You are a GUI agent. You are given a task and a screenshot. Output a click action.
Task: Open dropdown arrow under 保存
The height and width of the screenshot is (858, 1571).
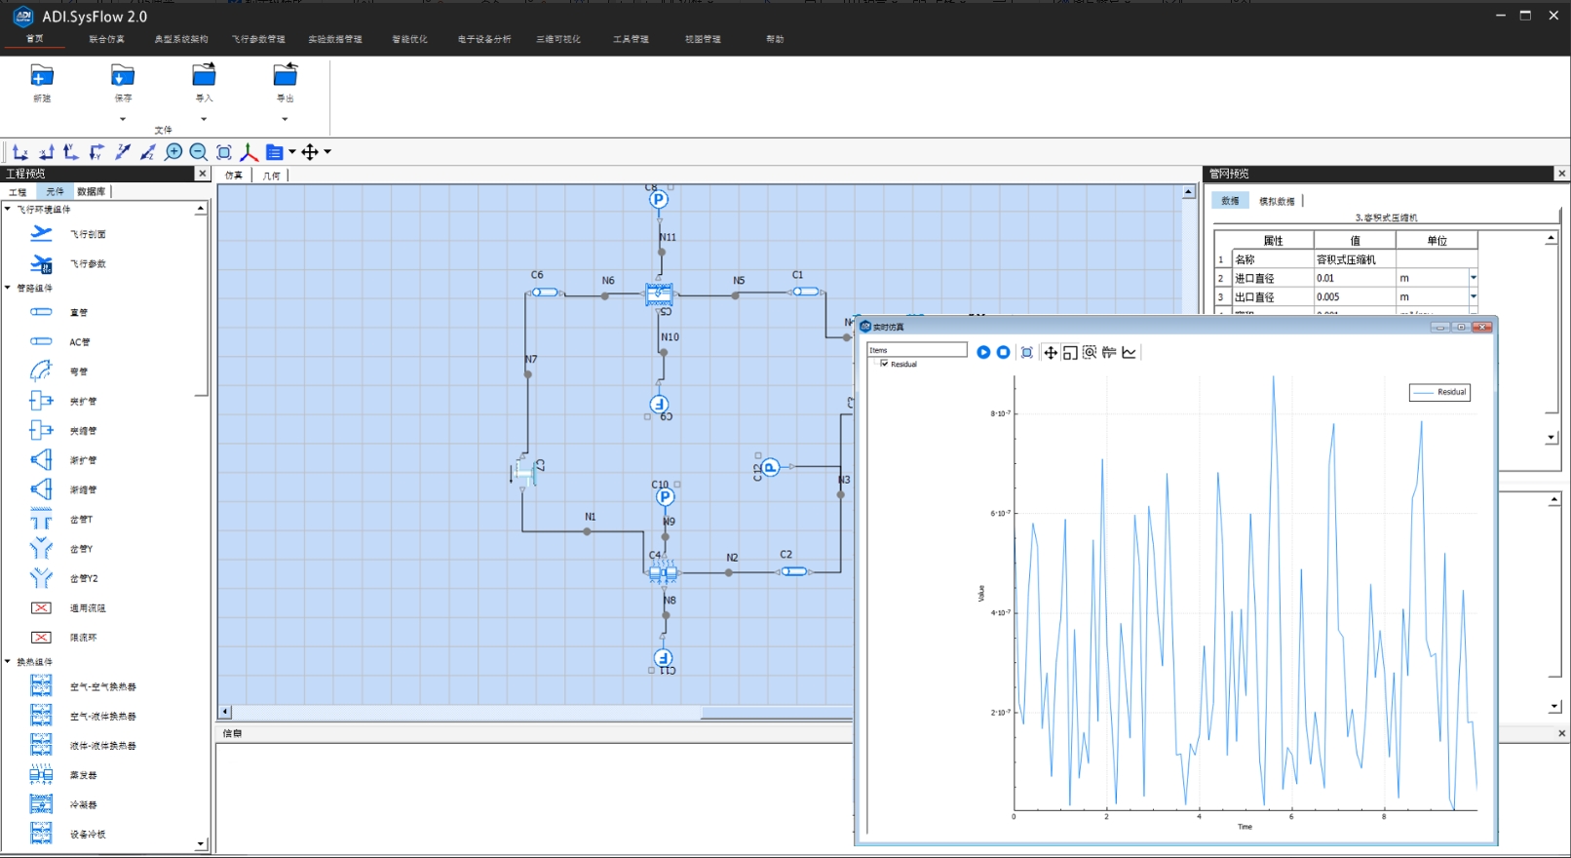click(x=123, y=119)
